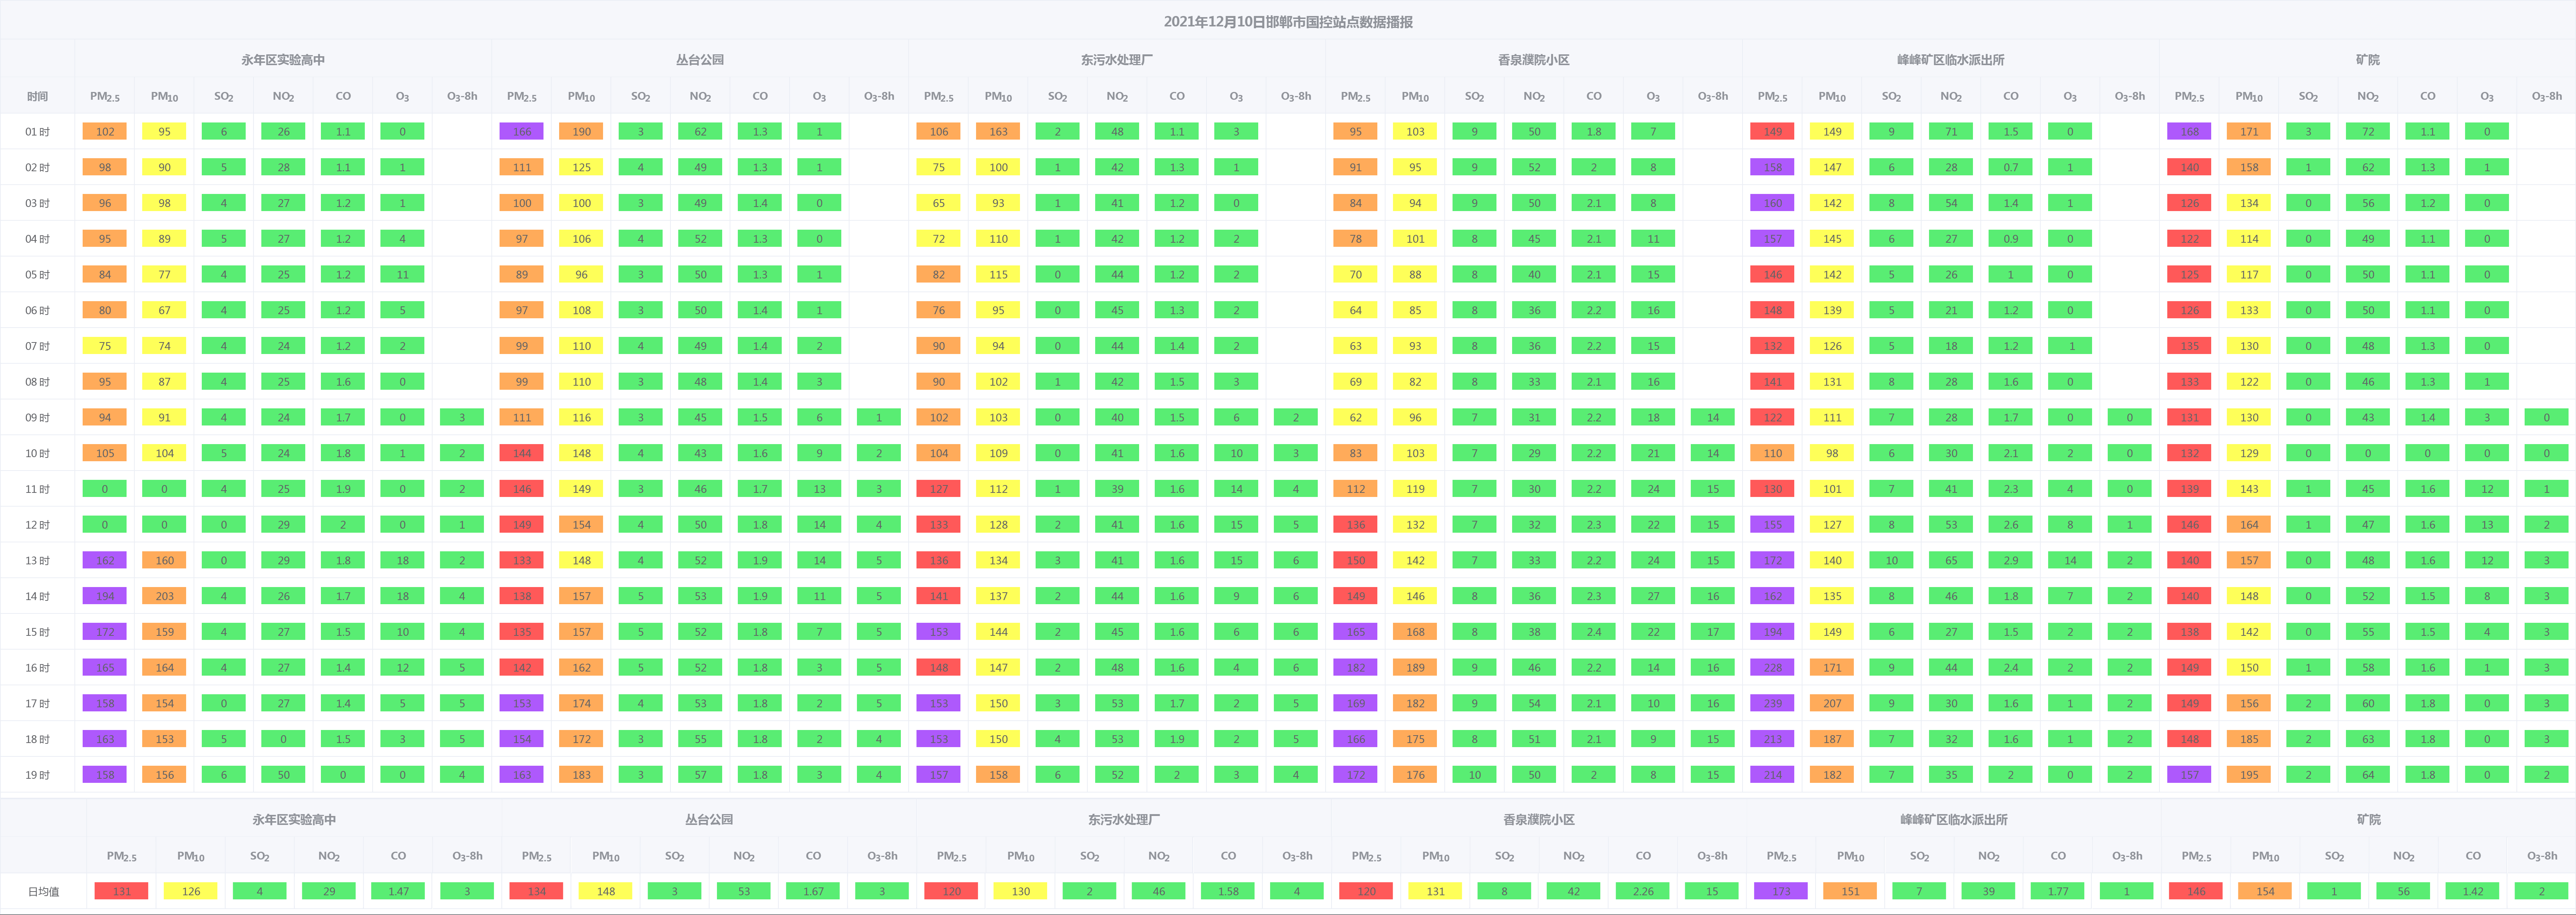Click 丛台公园 PM10 value 190 at 01时
The image size is (2576, 915).
[582, 132]
